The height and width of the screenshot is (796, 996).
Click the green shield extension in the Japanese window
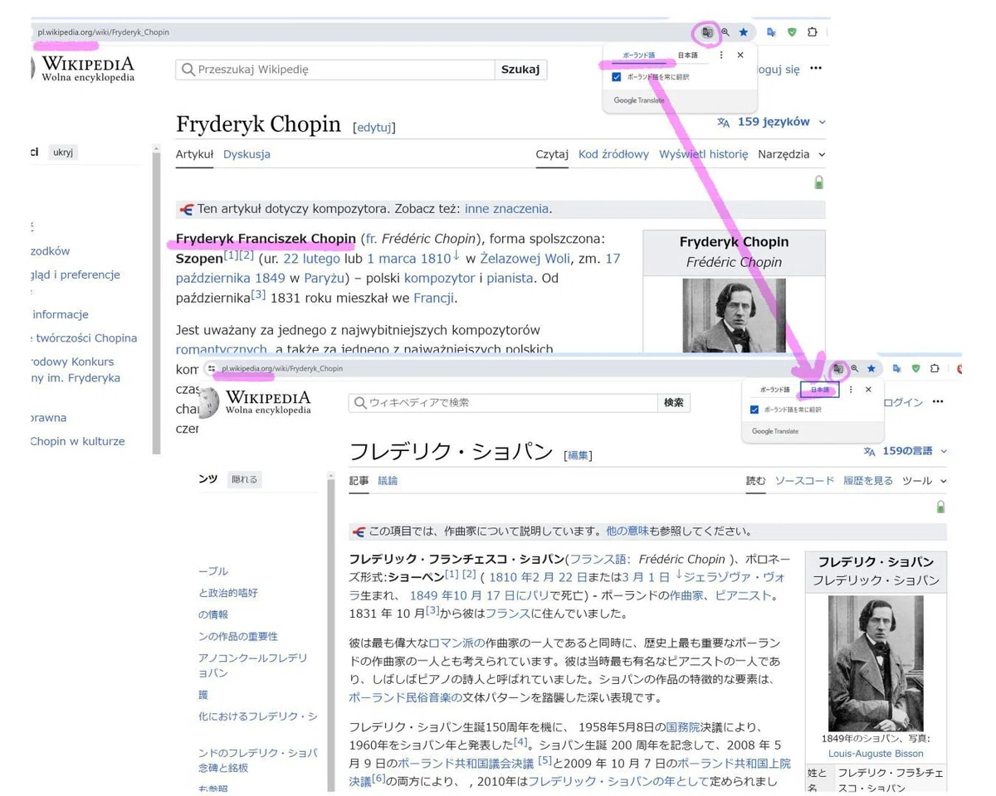[x=915, y=368]
